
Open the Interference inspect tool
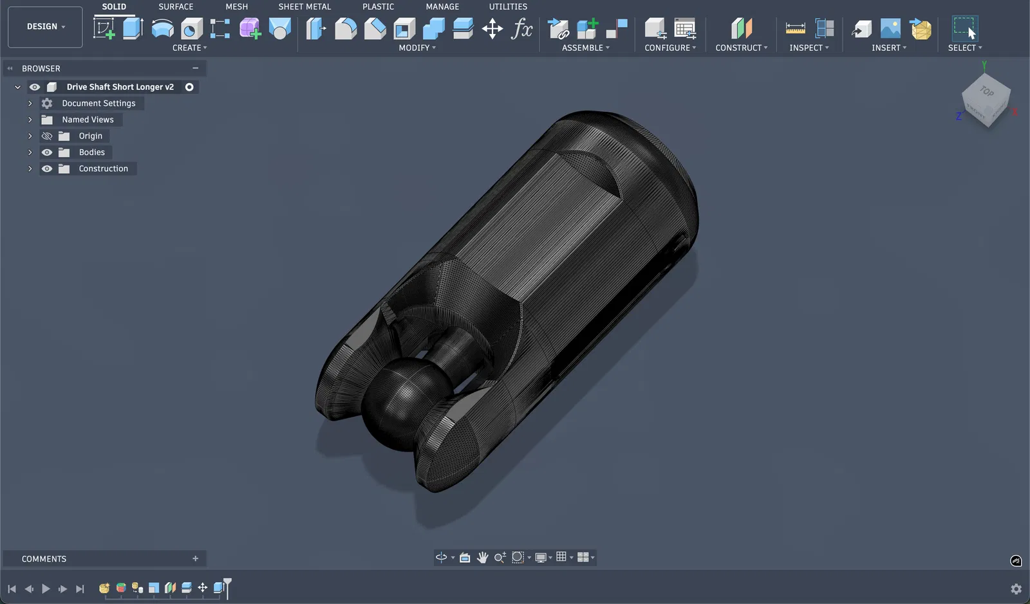[825, 28]
